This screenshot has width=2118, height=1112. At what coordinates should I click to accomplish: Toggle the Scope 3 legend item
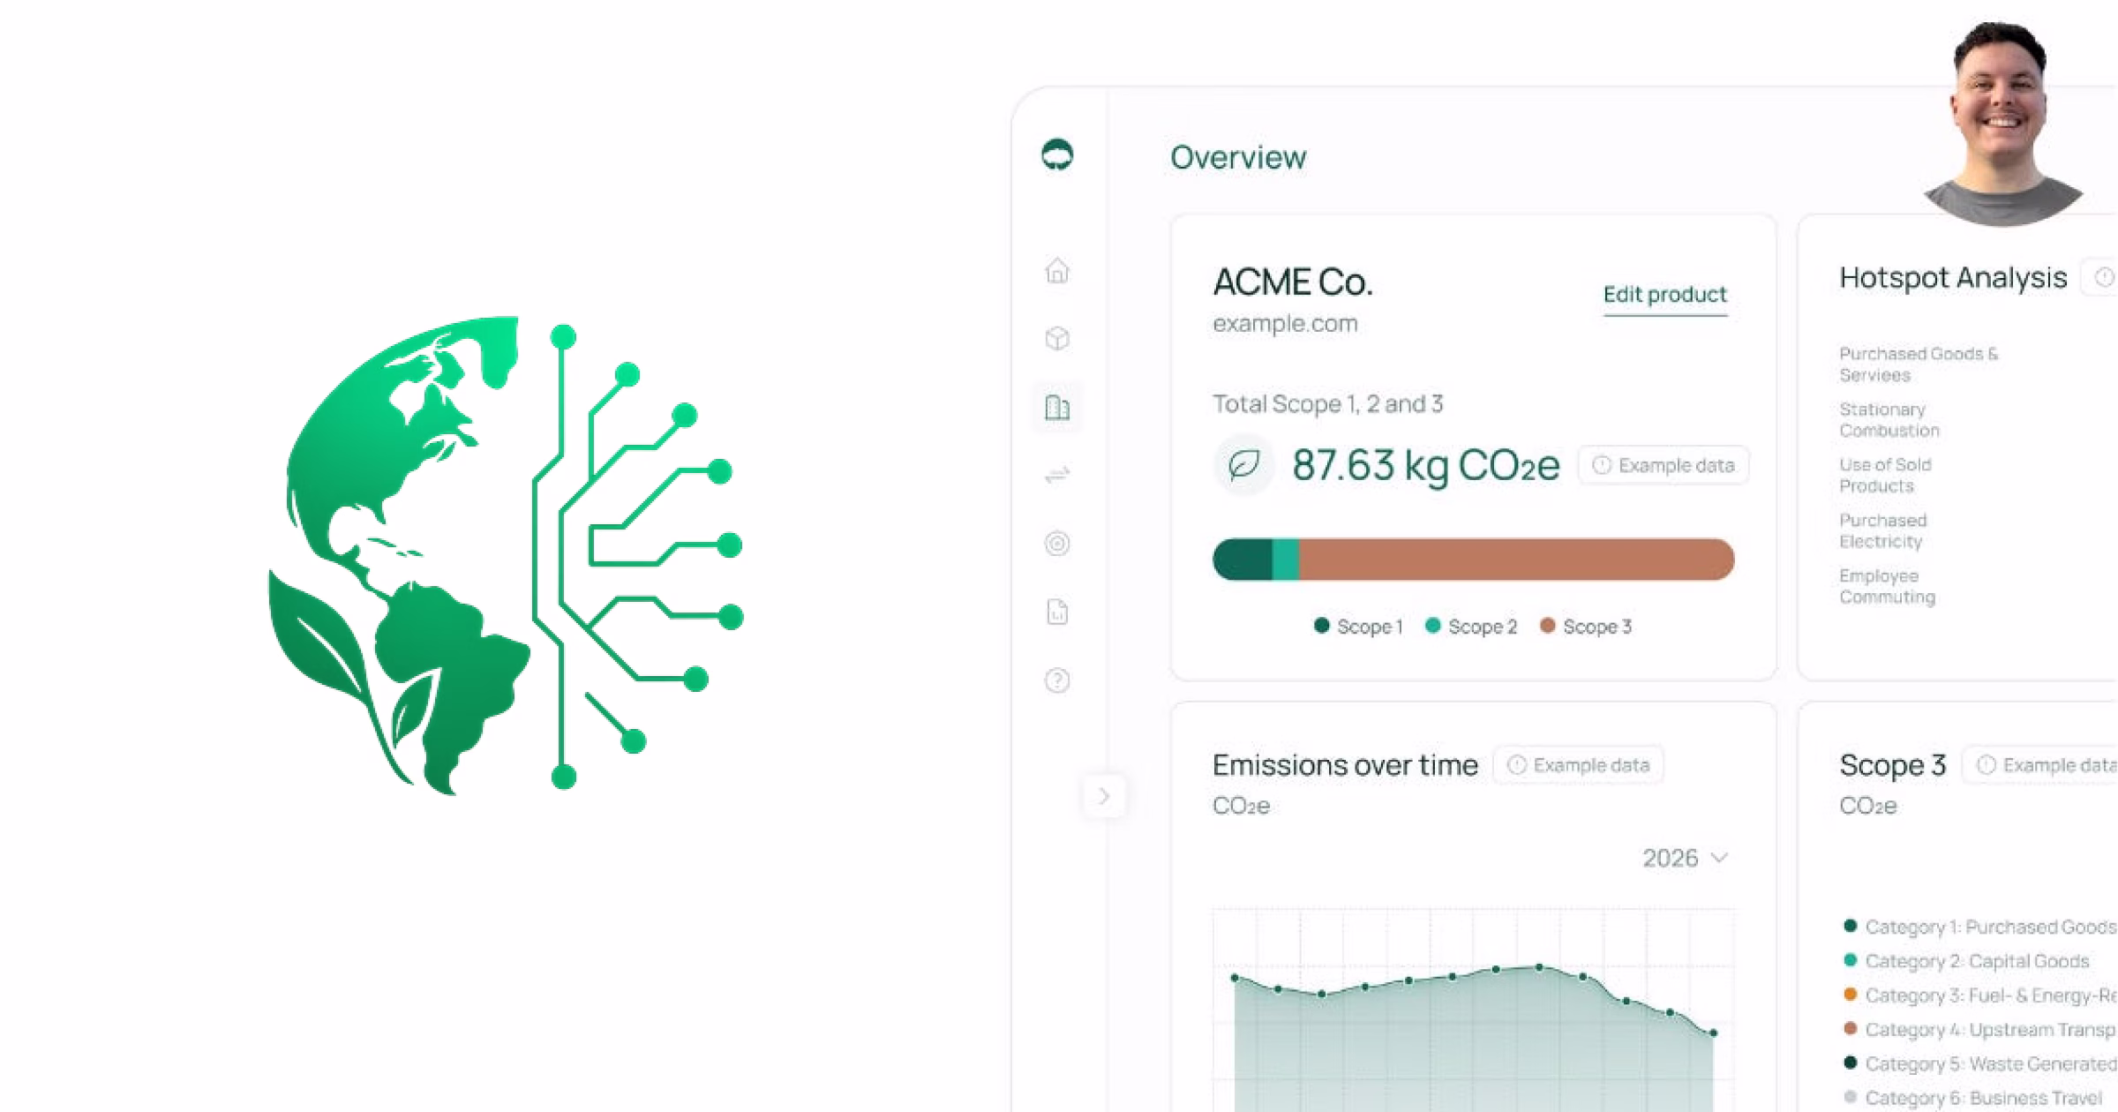1586,627
